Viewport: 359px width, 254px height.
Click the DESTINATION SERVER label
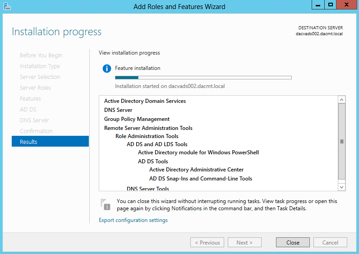coord(321,28)
